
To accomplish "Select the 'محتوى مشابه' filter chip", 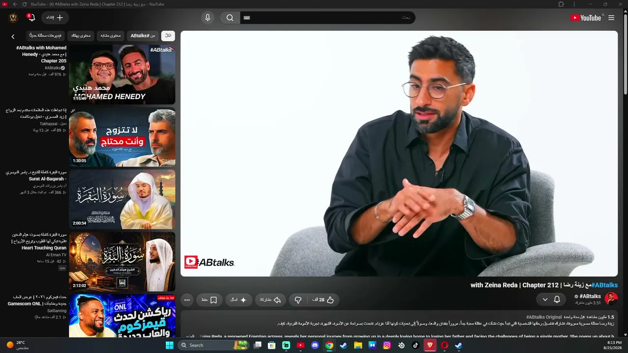I will [110, 35].
